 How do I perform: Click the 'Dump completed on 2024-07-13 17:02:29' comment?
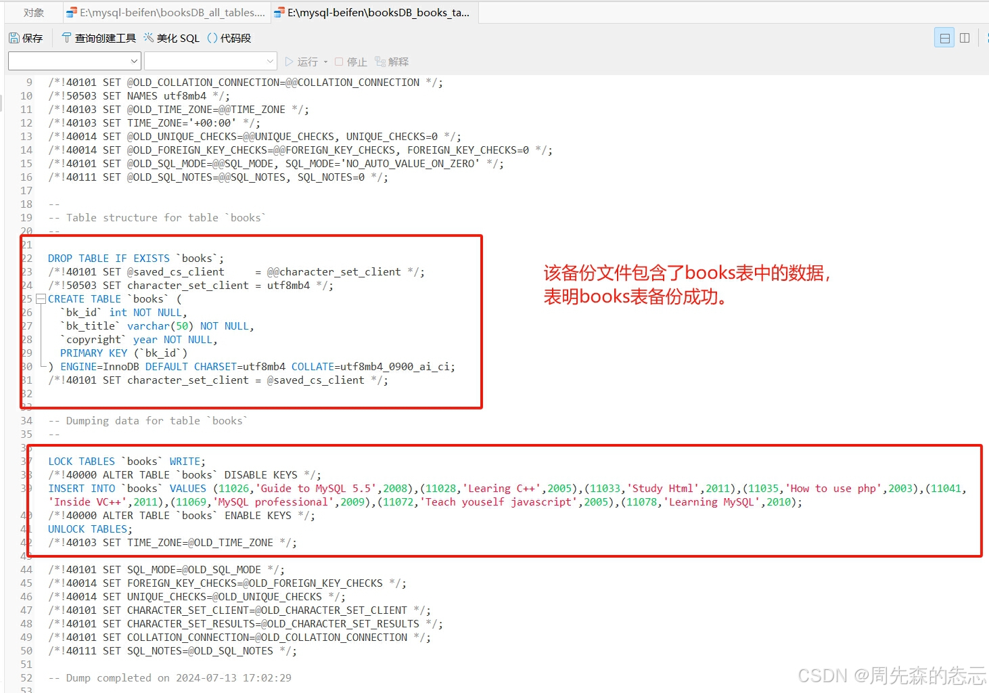point(170,678)
